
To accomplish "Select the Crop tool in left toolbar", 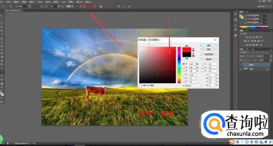I will point(2,31).
